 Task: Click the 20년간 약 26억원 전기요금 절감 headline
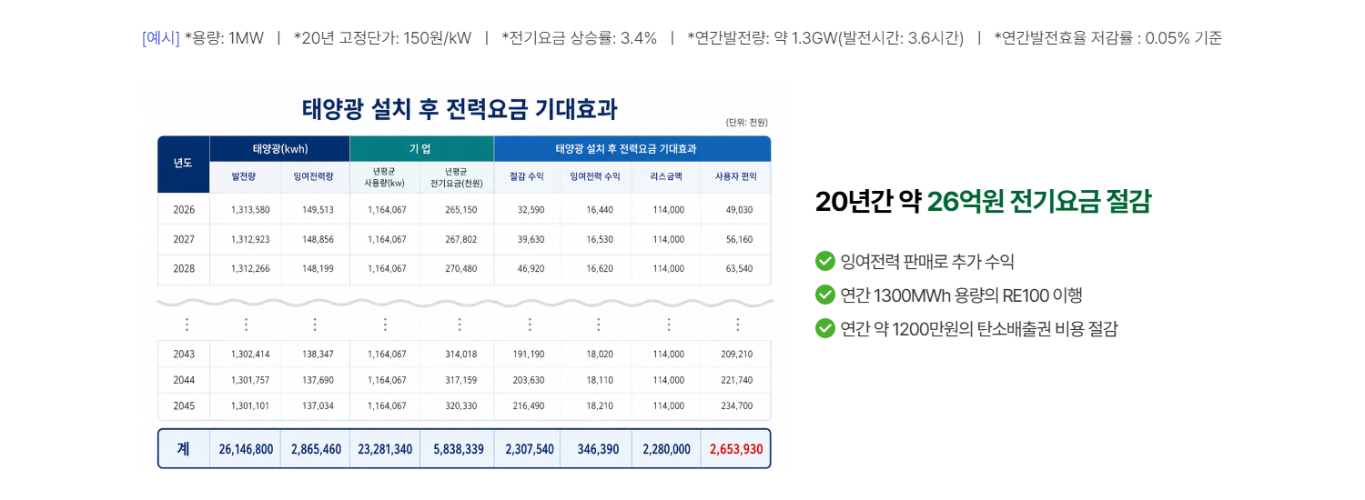tap(984, 203)
